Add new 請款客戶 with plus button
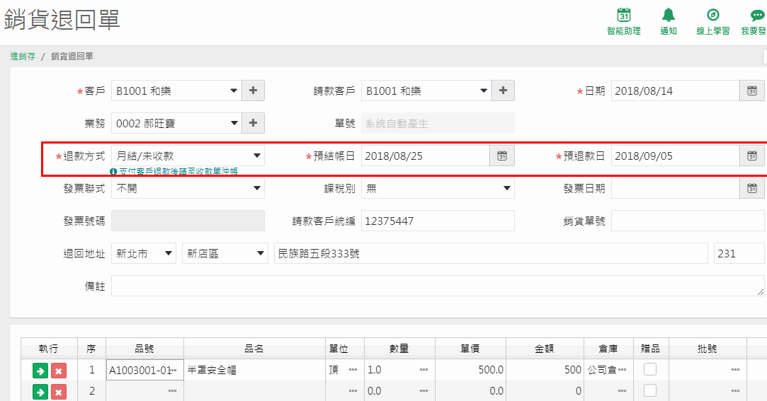This screenshot has width=767, height=401. point(503,91)
